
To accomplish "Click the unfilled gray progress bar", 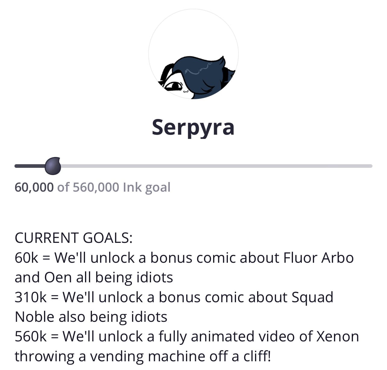I will click(x=216, y=166).
